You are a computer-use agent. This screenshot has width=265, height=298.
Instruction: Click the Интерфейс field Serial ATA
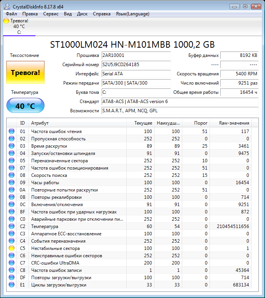[136, 74]
